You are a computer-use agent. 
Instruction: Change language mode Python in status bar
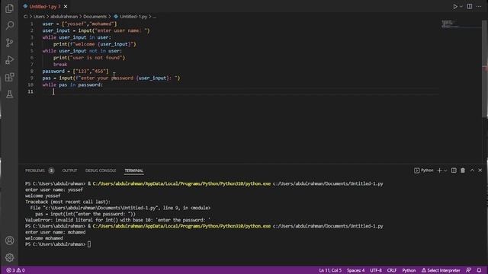pos(409,270)
